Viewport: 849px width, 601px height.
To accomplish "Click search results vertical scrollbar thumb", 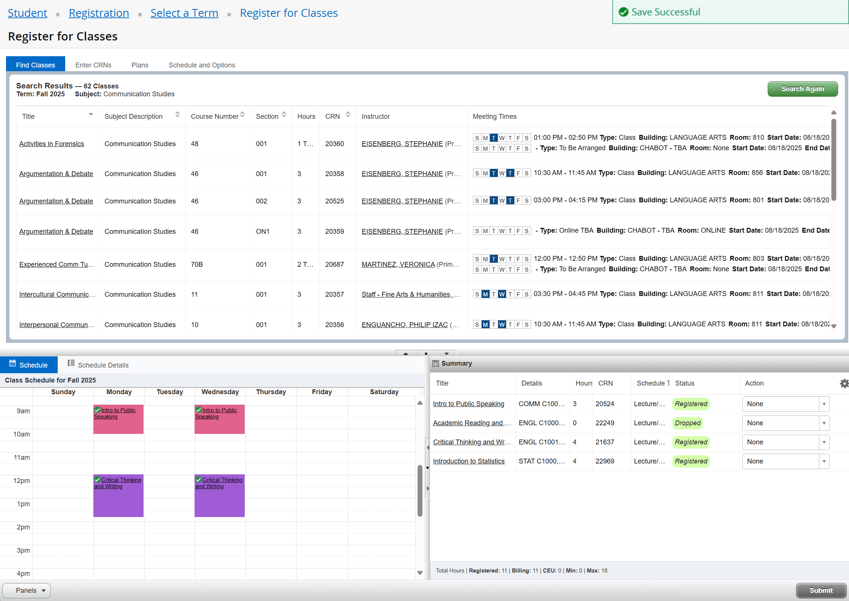I will pos(834,159).
